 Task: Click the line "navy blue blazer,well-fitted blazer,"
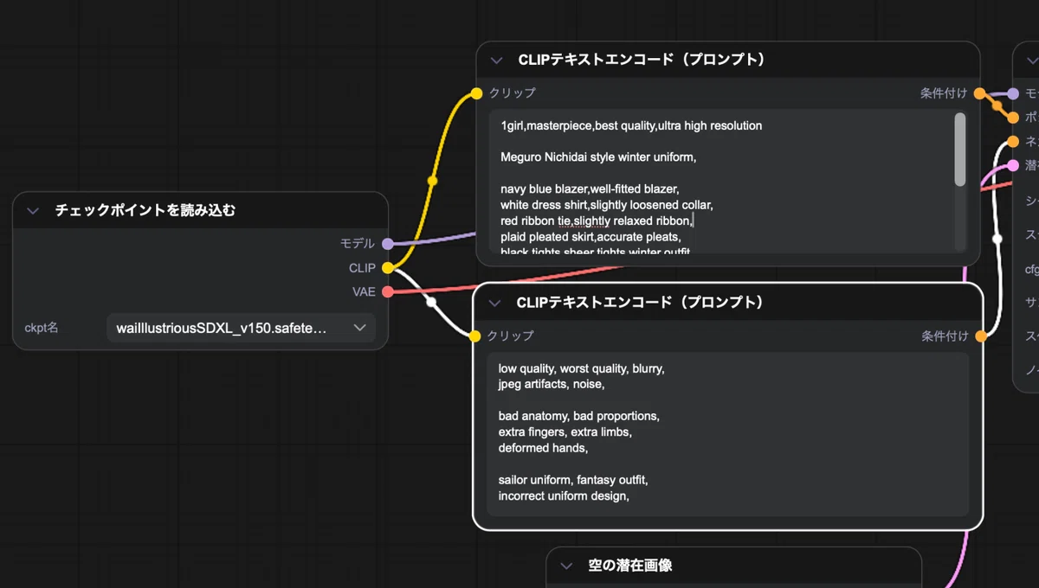[590, 189]
